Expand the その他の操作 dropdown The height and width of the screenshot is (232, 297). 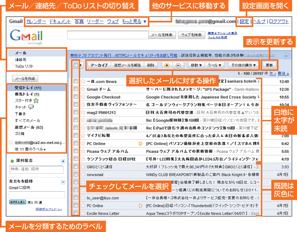coord(243,65)
